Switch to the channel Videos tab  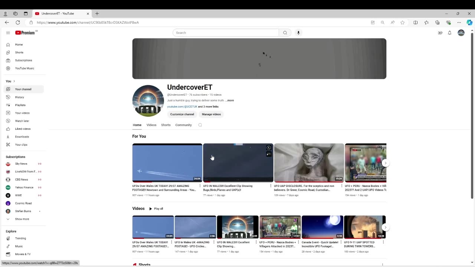(151, 125)
